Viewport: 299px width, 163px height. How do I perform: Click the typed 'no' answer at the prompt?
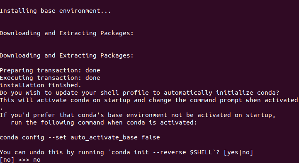pyautogui.click(x=37, y=160)
